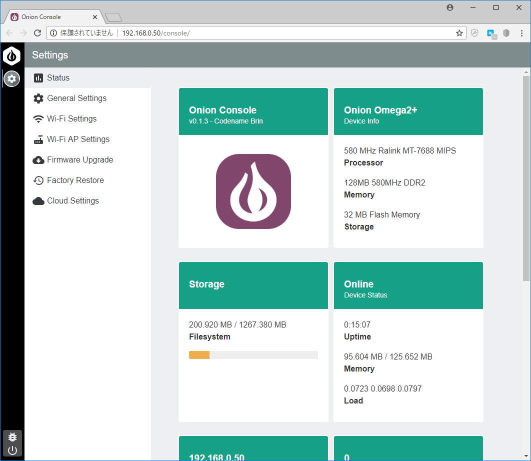
Task: Click the Factory Restore history icon
Action: (38, 180)
